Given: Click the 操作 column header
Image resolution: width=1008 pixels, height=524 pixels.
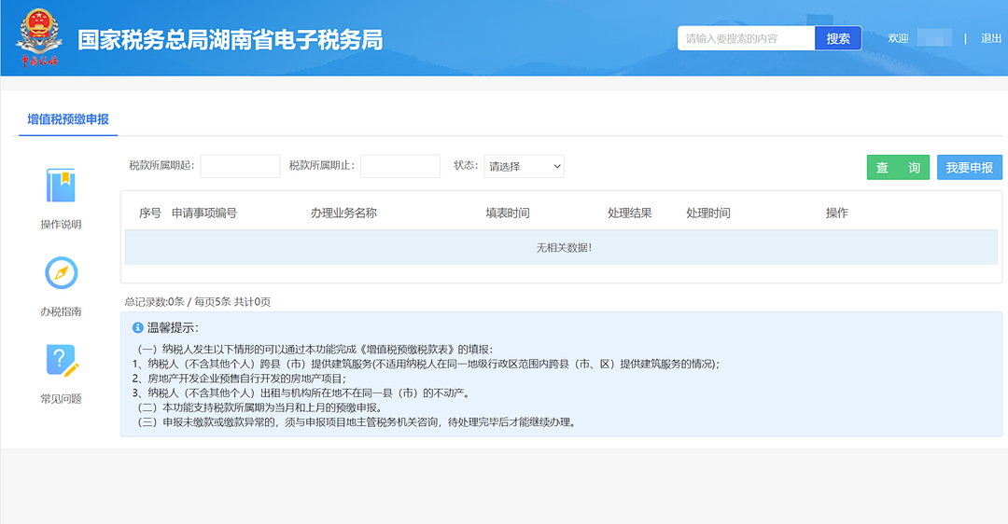Looking at the screenshot, I should (x=837, y=214).
